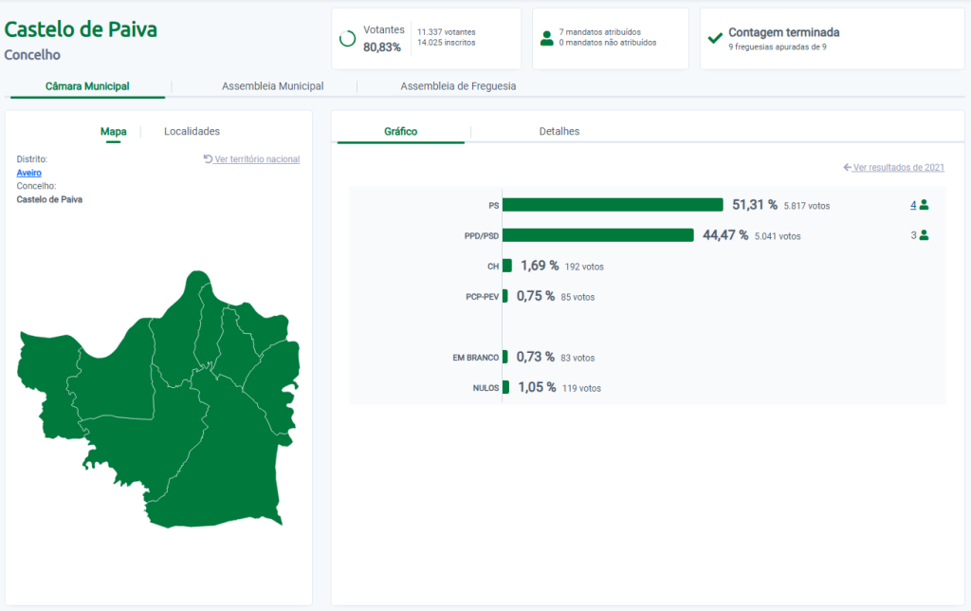Select the Gráfico results tab
The image size is (971, 611).
pos(400,132)
